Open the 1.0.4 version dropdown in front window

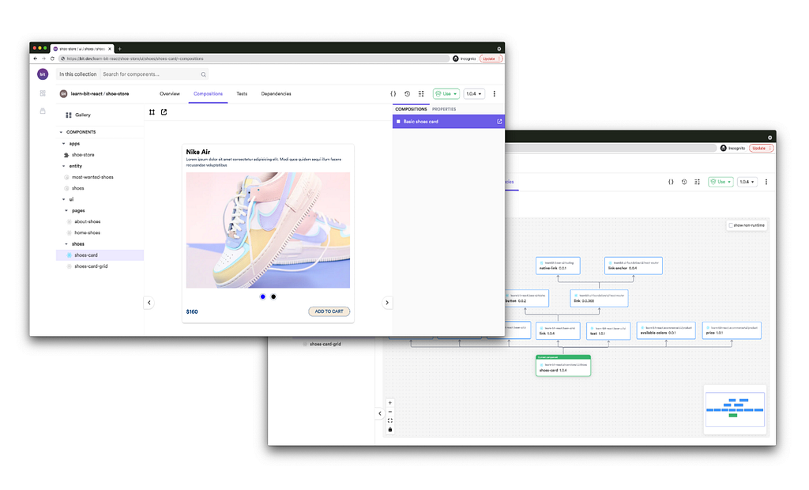(x=474, y=94)
